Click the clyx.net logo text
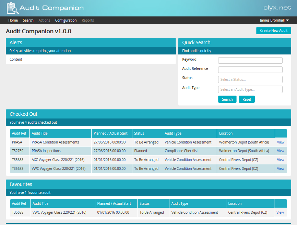 pyautogui.click(x=277, y=8)
